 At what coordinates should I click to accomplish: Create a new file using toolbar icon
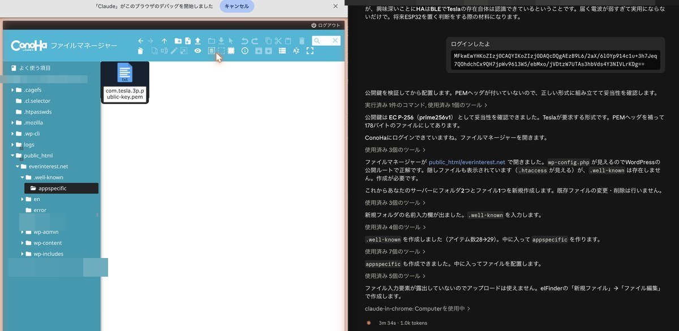tap(188, 41)
